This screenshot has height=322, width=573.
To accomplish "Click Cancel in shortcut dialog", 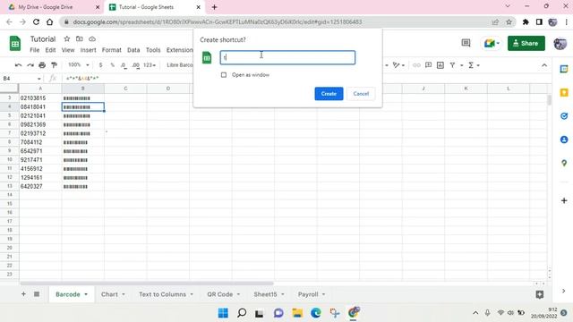I will point(361,93).
